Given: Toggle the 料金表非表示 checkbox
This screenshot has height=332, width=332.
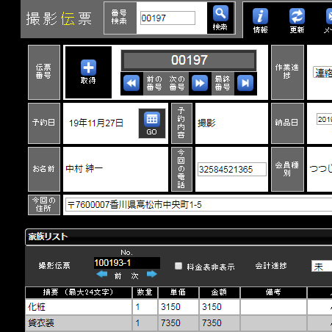Looking at the screenshot, I should (x=178, y=266).
